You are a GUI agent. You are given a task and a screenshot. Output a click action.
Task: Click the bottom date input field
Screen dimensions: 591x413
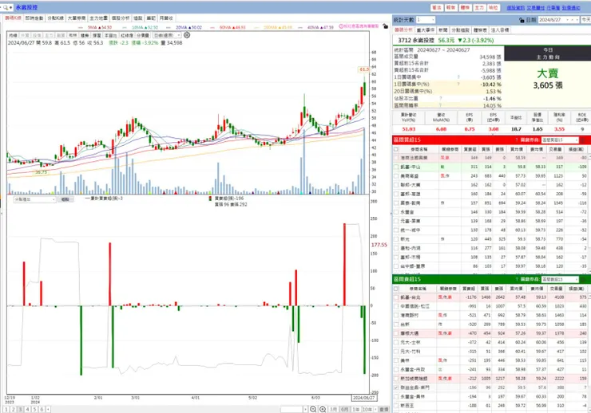[x=292, y=409]
